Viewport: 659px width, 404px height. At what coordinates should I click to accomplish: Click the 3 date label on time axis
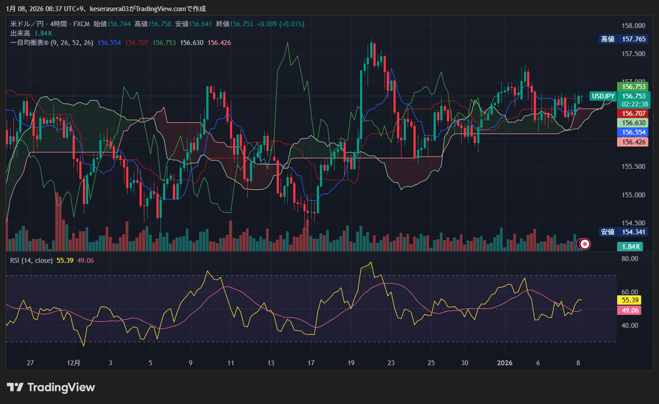(x=110, y=363)
